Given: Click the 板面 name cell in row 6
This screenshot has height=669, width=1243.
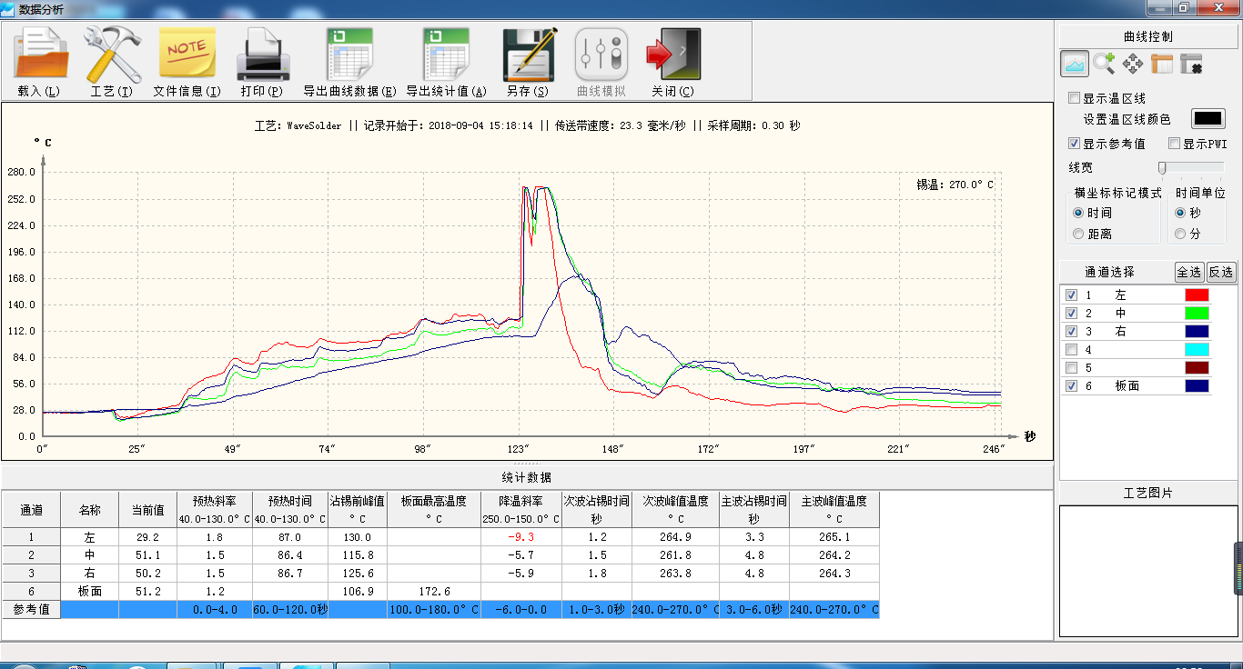Looking at the screenshot, I should click(90, 591).
